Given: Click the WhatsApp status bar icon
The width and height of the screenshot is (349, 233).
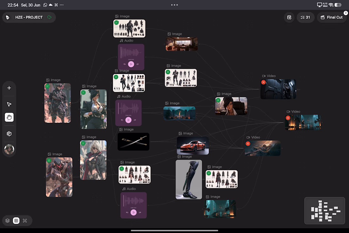Looking at the screenshot, I should point(45,5).
